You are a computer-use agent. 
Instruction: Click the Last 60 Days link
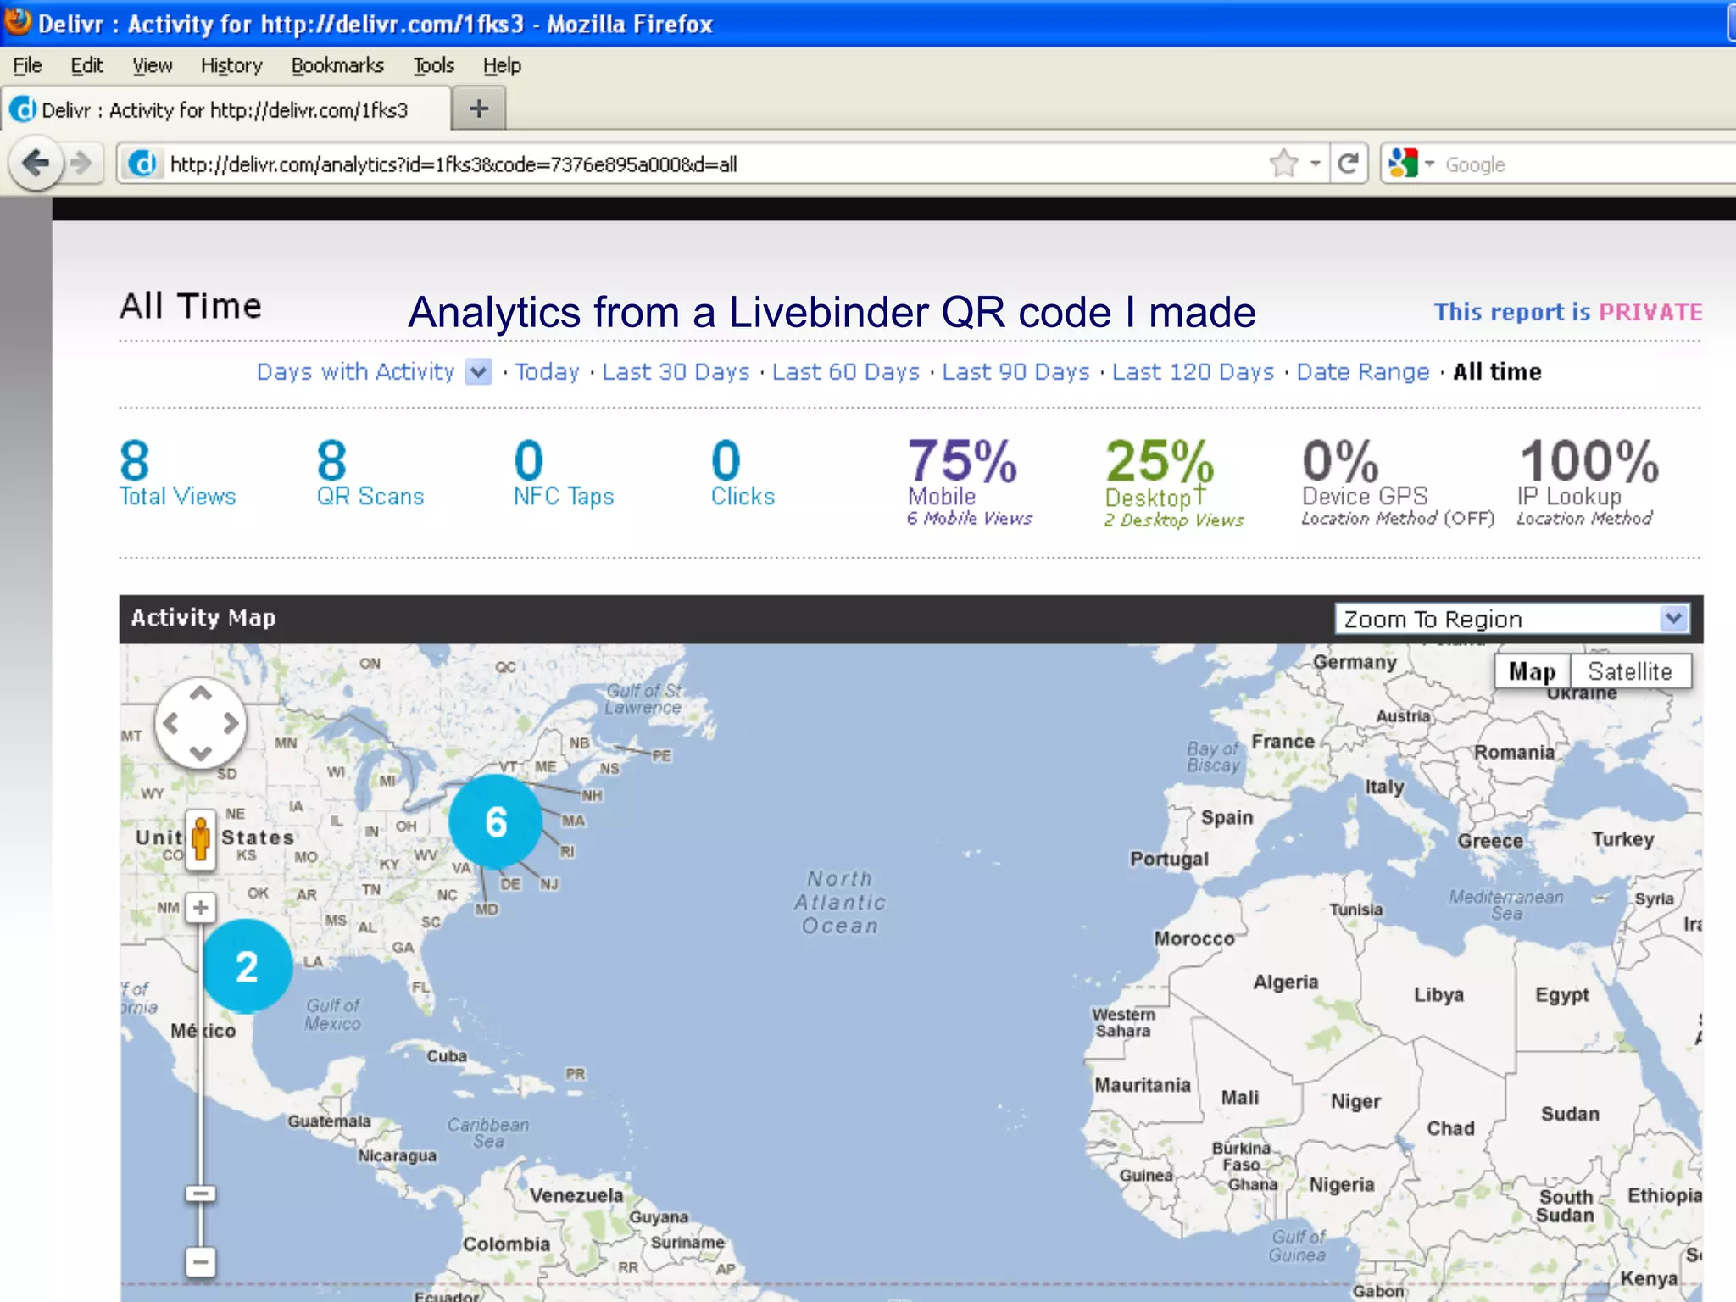click(846, 371)
